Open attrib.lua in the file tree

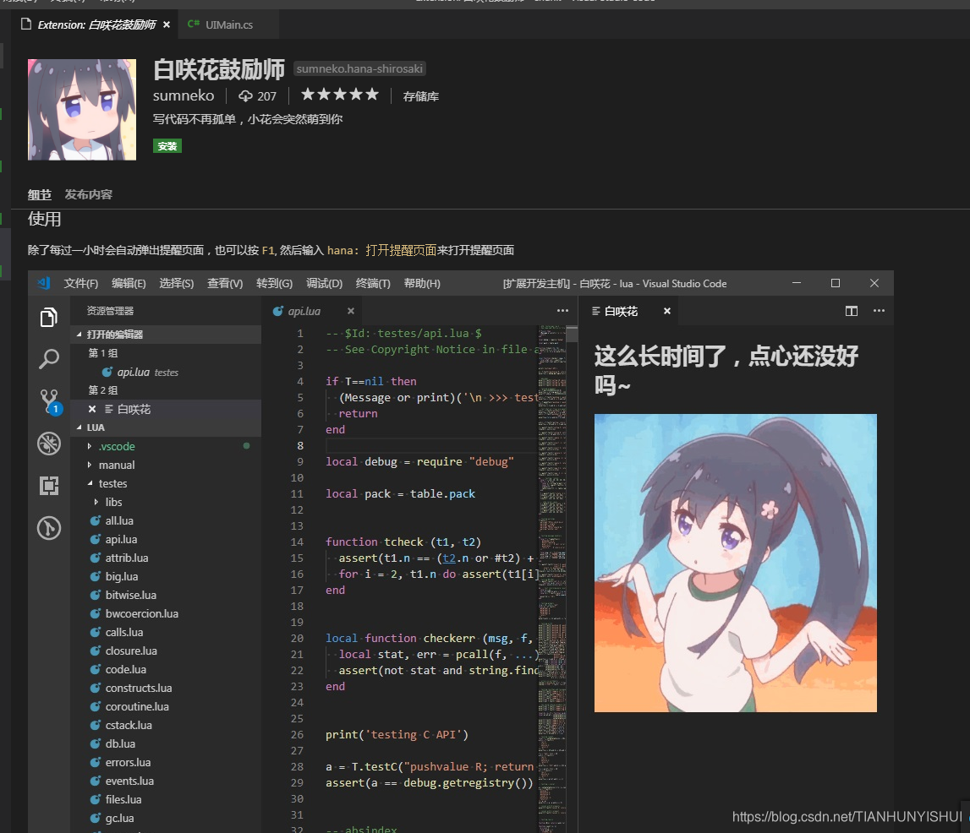[166, 558]
